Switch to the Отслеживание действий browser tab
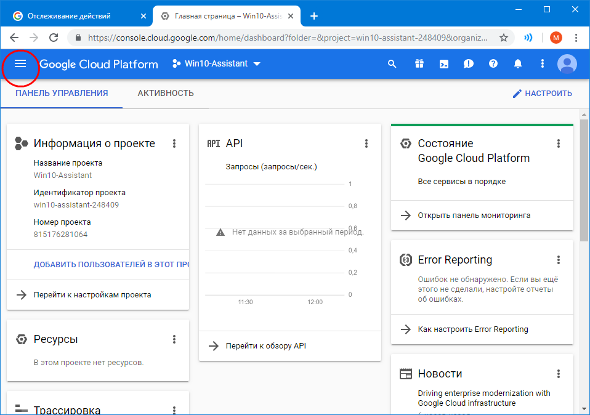 [69, 16]
